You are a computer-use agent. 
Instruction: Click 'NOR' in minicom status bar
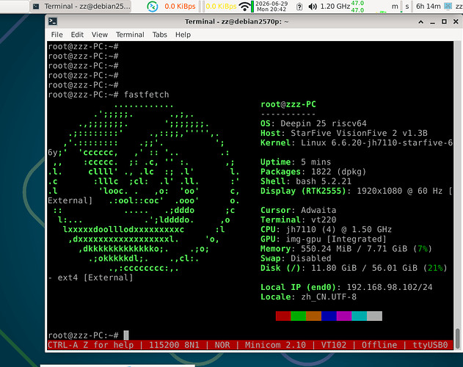pyautogui.click(x=222, y=345)
